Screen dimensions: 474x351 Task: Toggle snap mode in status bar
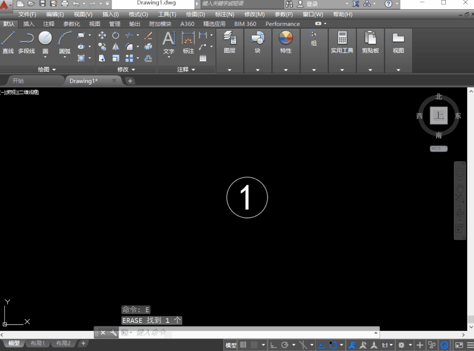254,345
